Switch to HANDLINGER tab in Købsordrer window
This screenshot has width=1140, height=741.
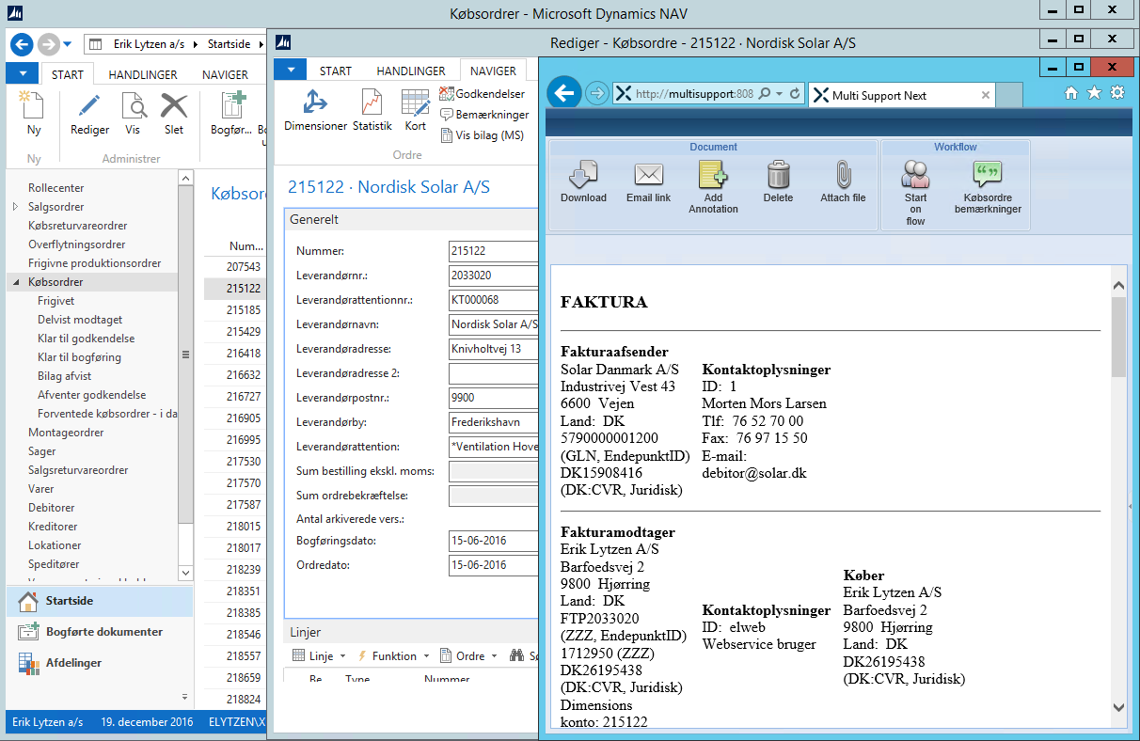(143, 74)
